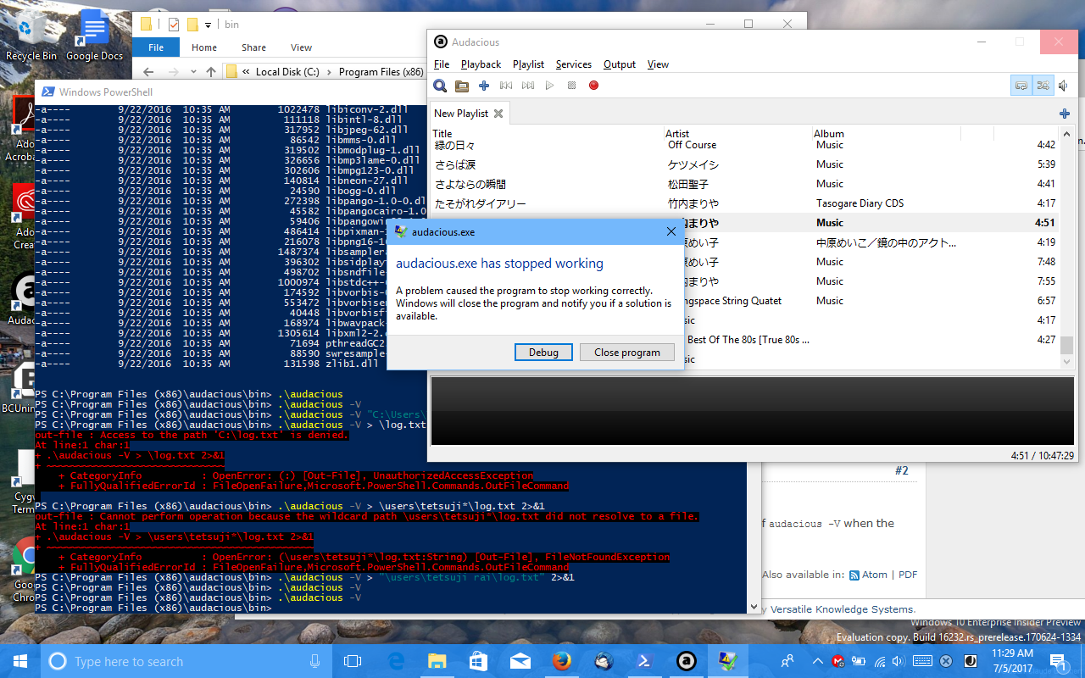Click the Up arrow in File Explorer navigation
The height and width of the screenshot is (678, 1085).
pos(209,72)
